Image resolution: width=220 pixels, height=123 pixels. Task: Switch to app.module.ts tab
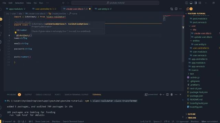click(15, 9)
